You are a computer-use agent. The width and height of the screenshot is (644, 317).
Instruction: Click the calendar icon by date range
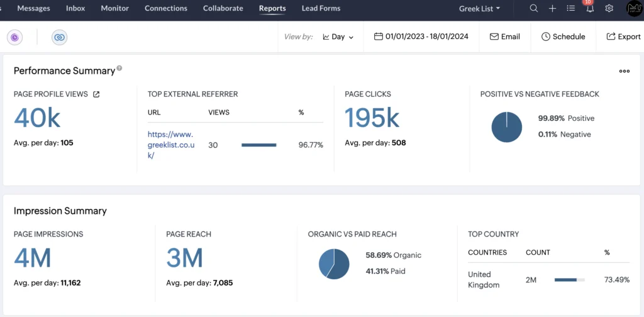[x=378, y=36]
